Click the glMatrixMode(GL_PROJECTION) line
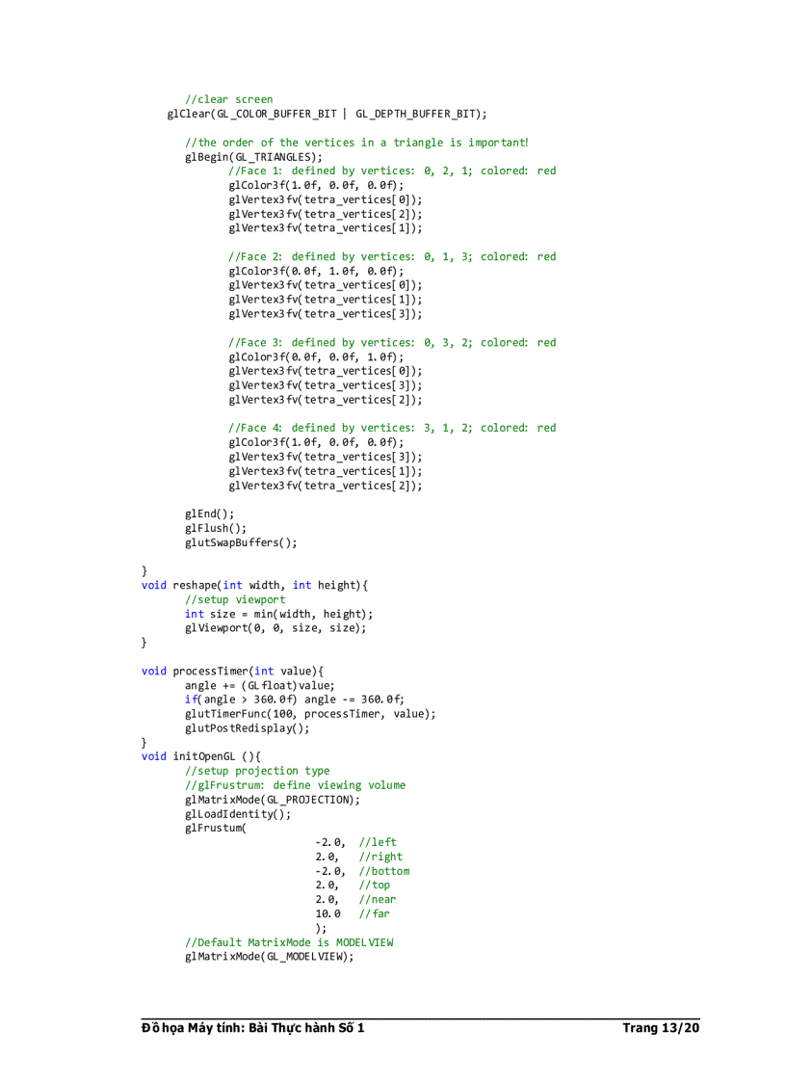This screenshot has height=1082, width=786. point(273,799)
